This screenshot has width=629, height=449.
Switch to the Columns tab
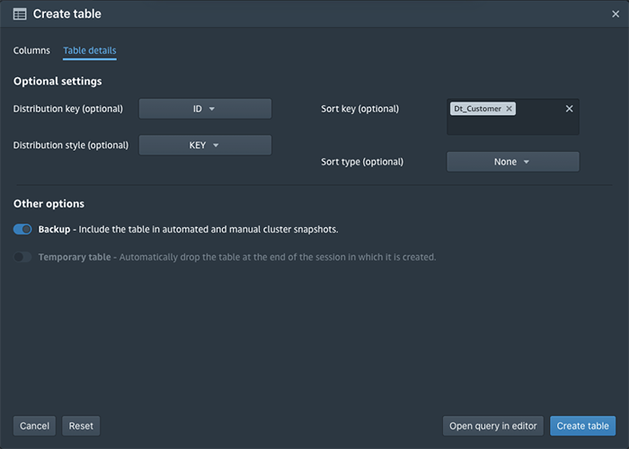(x=31, y=50)
